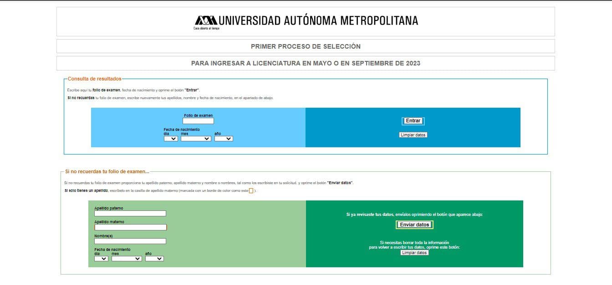Click the 'Fecha de nacimiento' label in green panel
Viewport: 612px width, 285px height.
112,250
